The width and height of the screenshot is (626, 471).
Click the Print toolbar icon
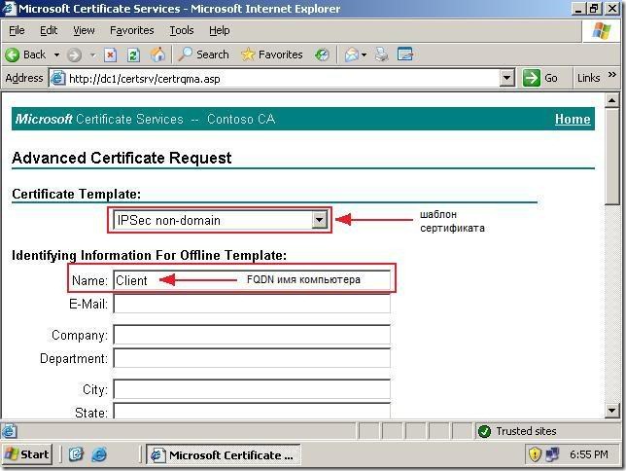pyautogui.click(x=381, y=54)
